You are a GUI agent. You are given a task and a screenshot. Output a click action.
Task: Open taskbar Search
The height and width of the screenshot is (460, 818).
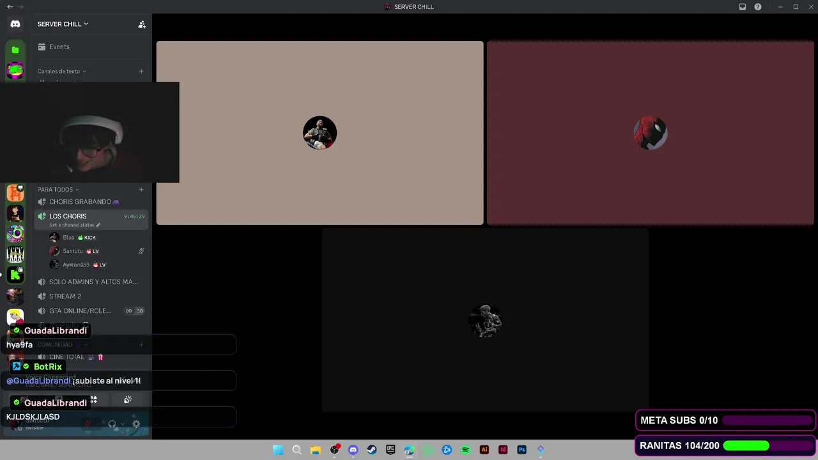coord(297,450)
